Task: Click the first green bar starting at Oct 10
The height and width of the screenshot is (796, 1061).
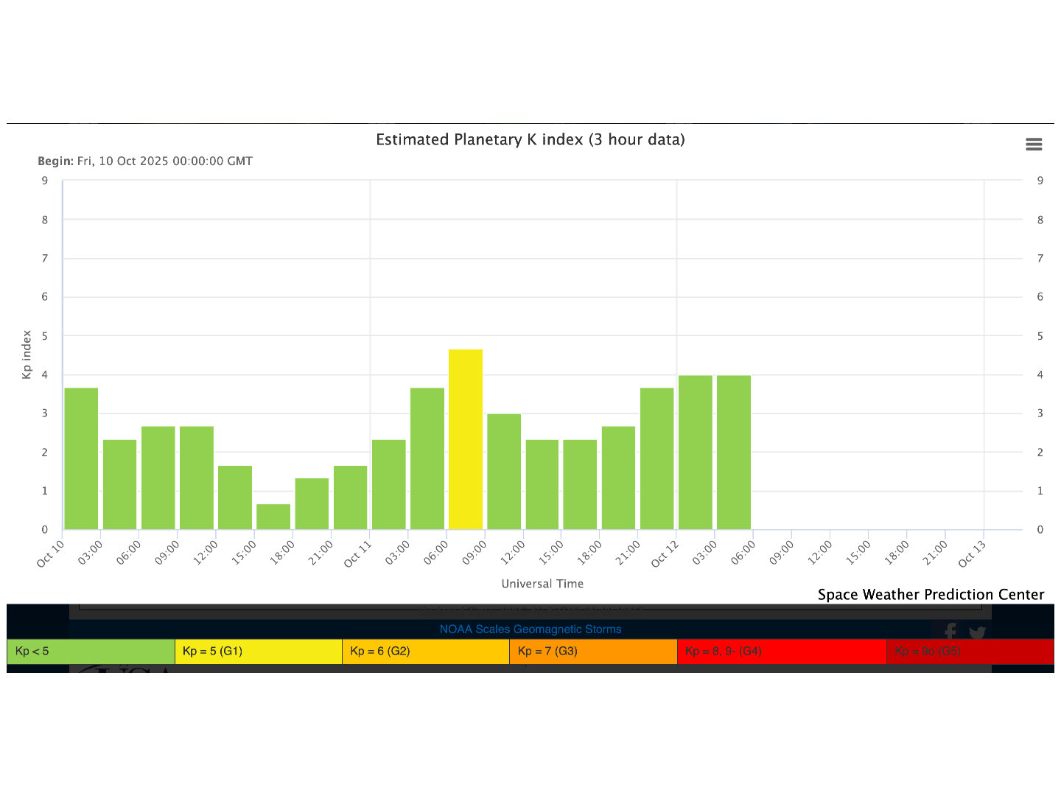Action: tap(81, 458)
